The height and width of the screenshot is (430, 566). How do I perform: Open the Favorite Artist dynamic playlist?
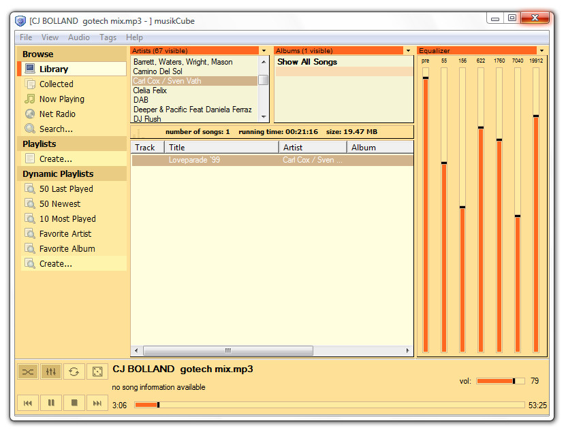pos(74,233)
